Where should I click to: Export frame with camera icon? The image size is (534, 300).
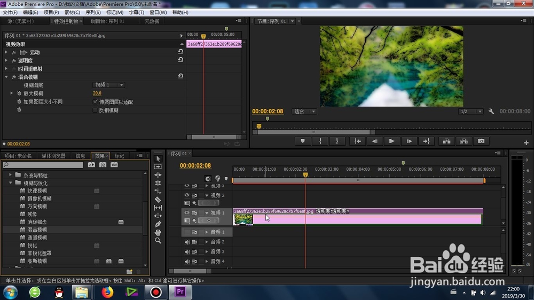click(x=481, y=141)
